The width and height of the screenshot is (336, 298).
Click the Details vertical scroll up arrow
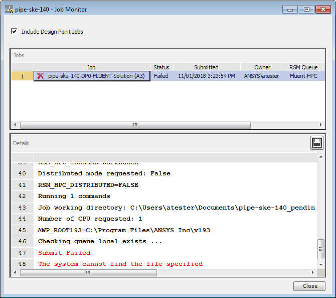click(x=321, y=157)
